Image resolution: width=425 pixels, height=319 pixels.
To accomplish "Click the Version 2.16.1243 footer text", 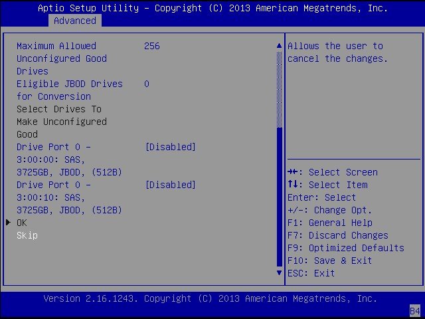I will coord(210,298).
